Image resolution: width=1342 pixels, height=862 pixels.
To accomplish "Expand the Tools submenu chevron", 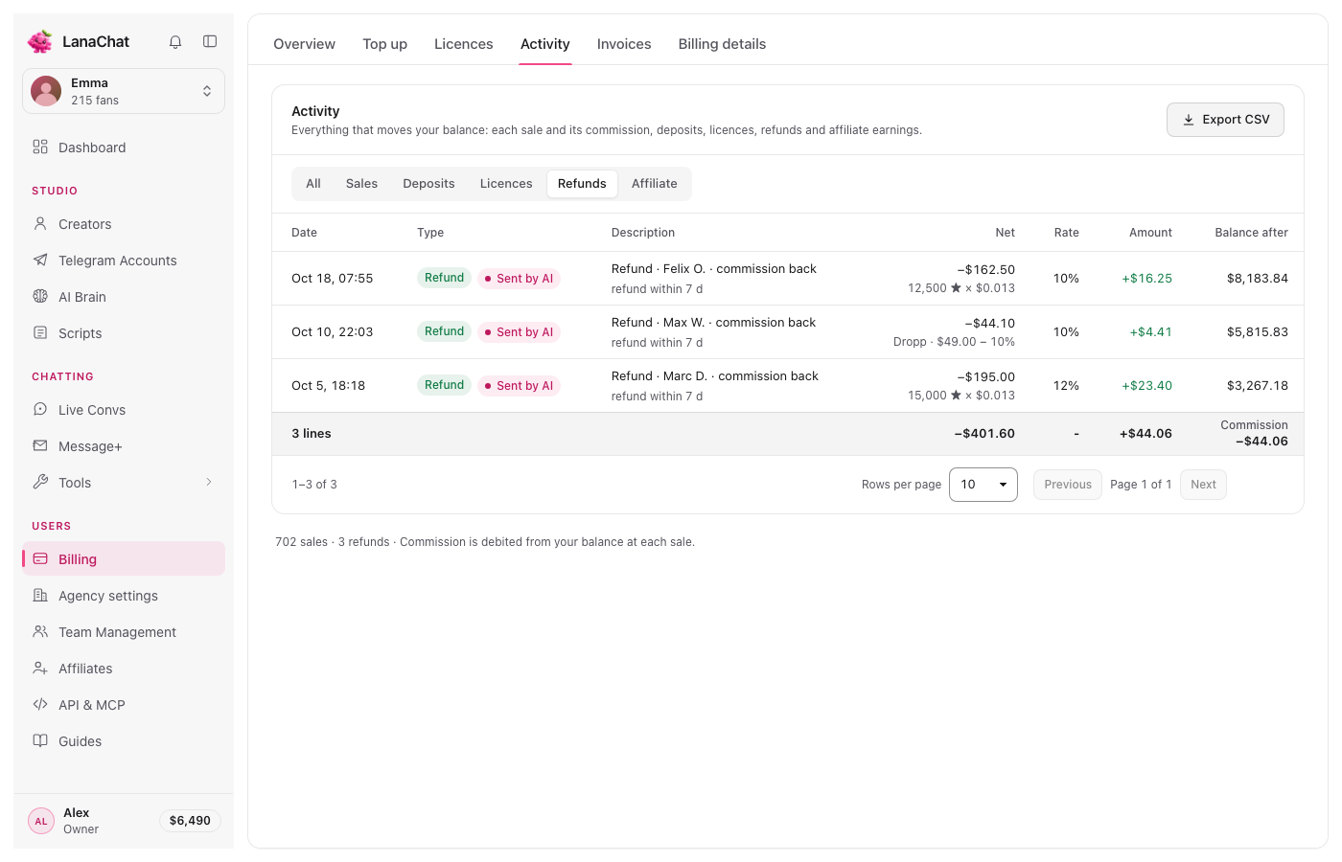I will [x=209, y=482].
